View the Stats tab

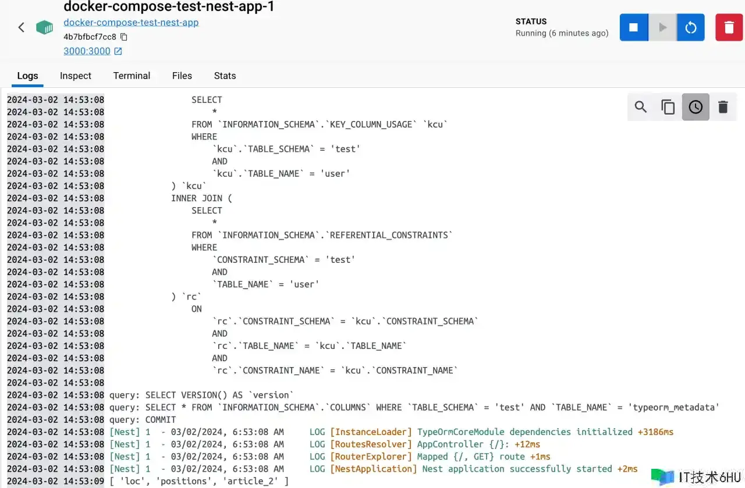225,76
